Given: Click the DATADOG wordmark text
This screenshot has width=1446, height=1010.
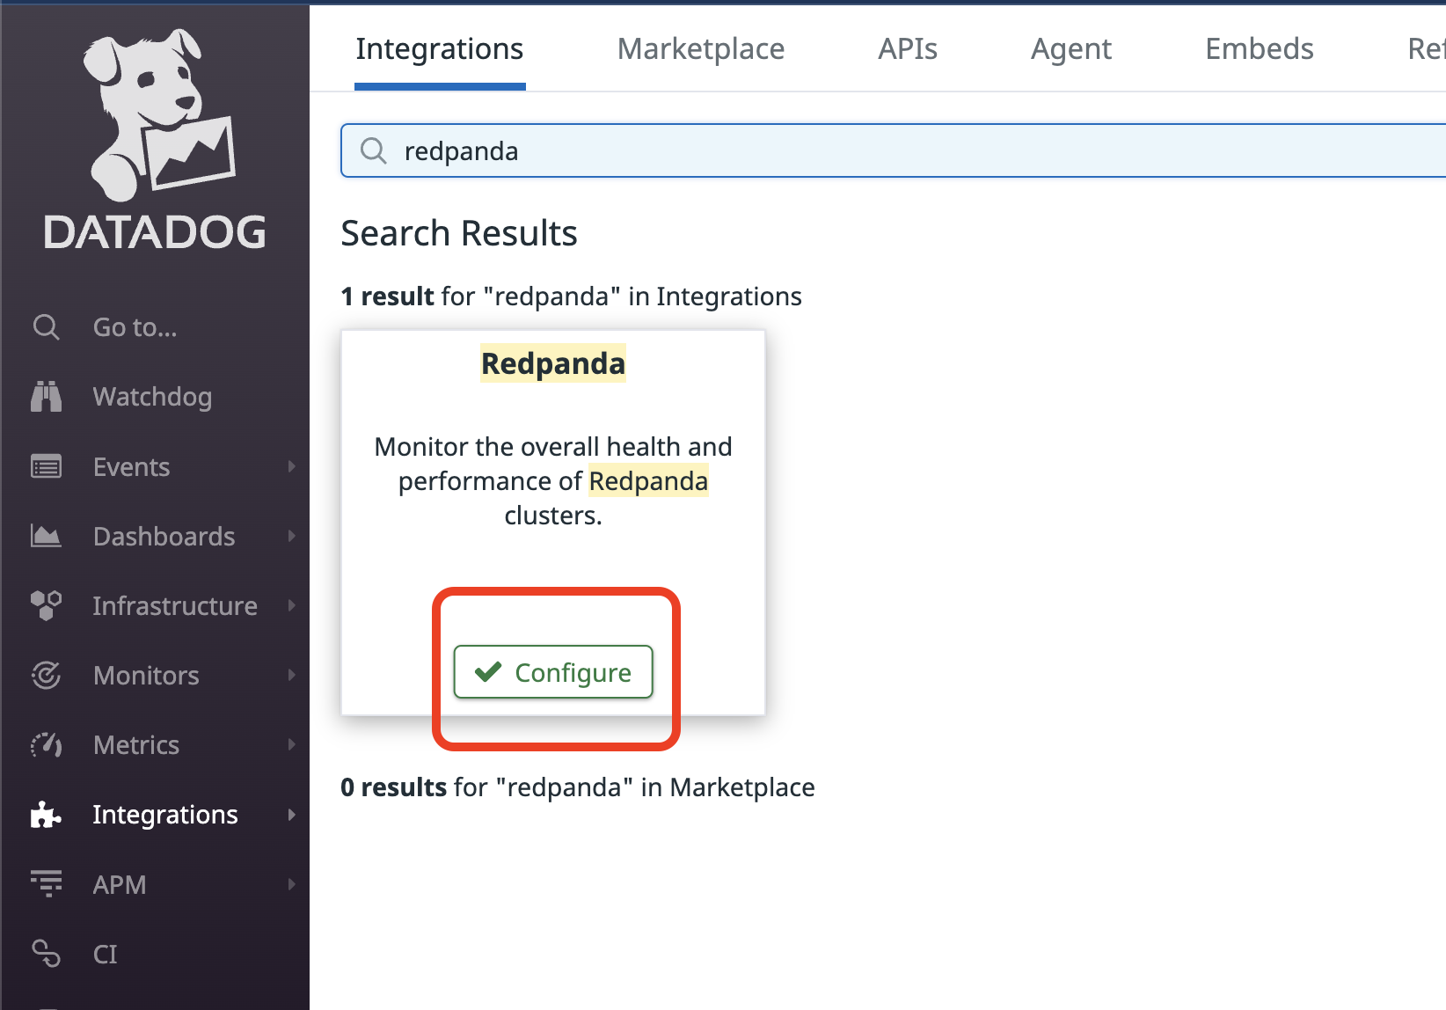Looking at the screenshot, I should 155,232.
